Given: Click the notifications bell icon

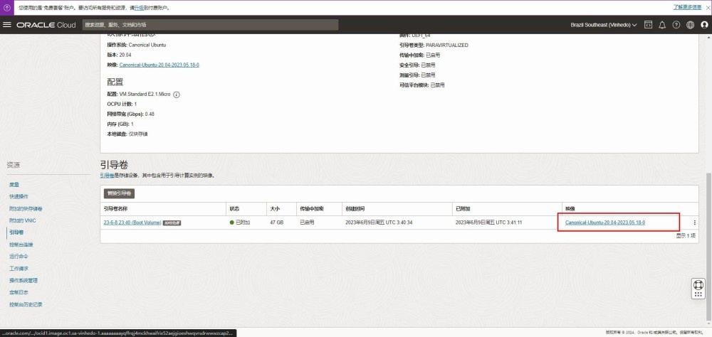Looking at the screenshot, I should coord(662,25).
